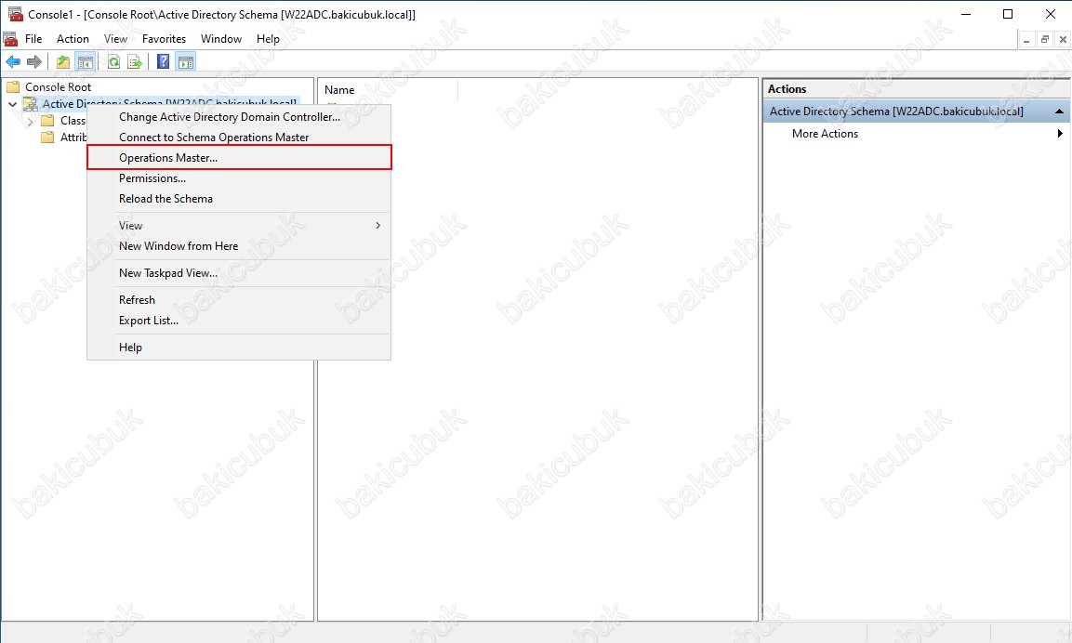
Task: Click More Actions in Actions pane
Action: tap(825, 133)
